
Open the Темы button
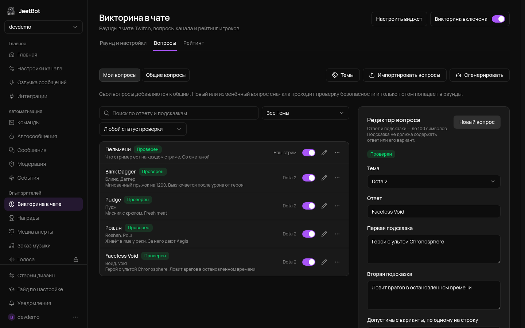point(343,75)
